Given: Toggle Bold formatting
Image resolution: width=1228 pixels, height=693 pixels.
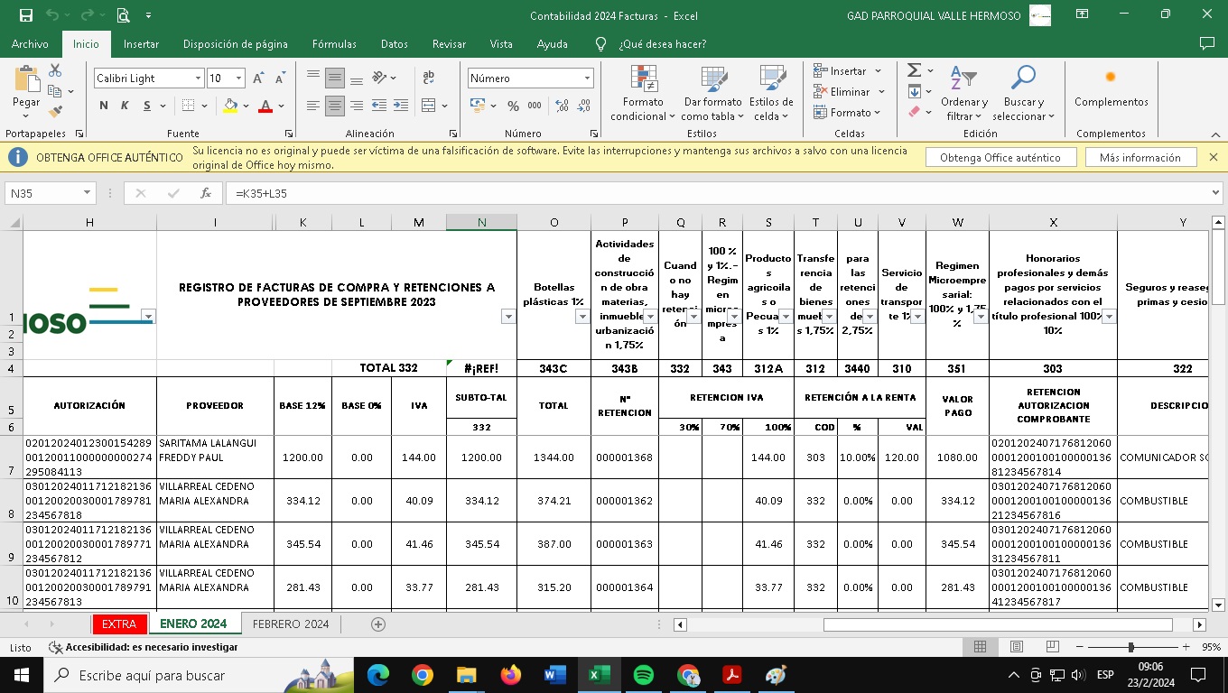Looking at the screenshot, I should [x=104, y=106].
